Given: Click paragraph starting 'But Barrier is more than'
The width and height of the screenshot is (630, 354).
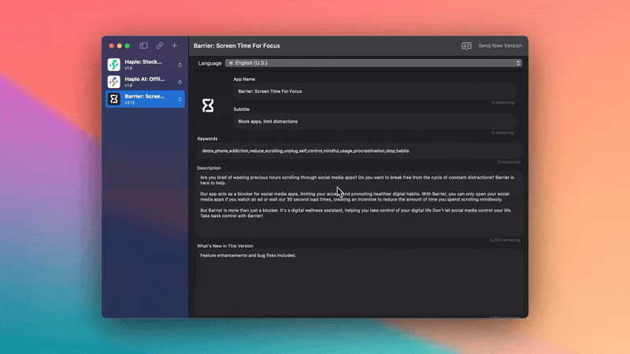Looking at the screenshot, I should [x=356, y=213].
